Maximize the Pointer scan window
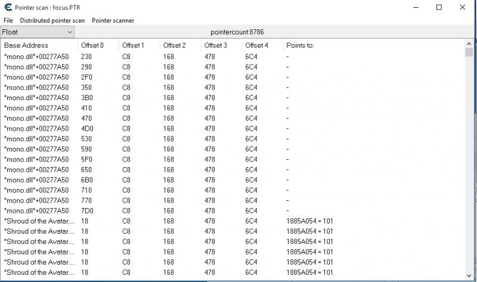The image size is (477, 282). coord(439,7)
